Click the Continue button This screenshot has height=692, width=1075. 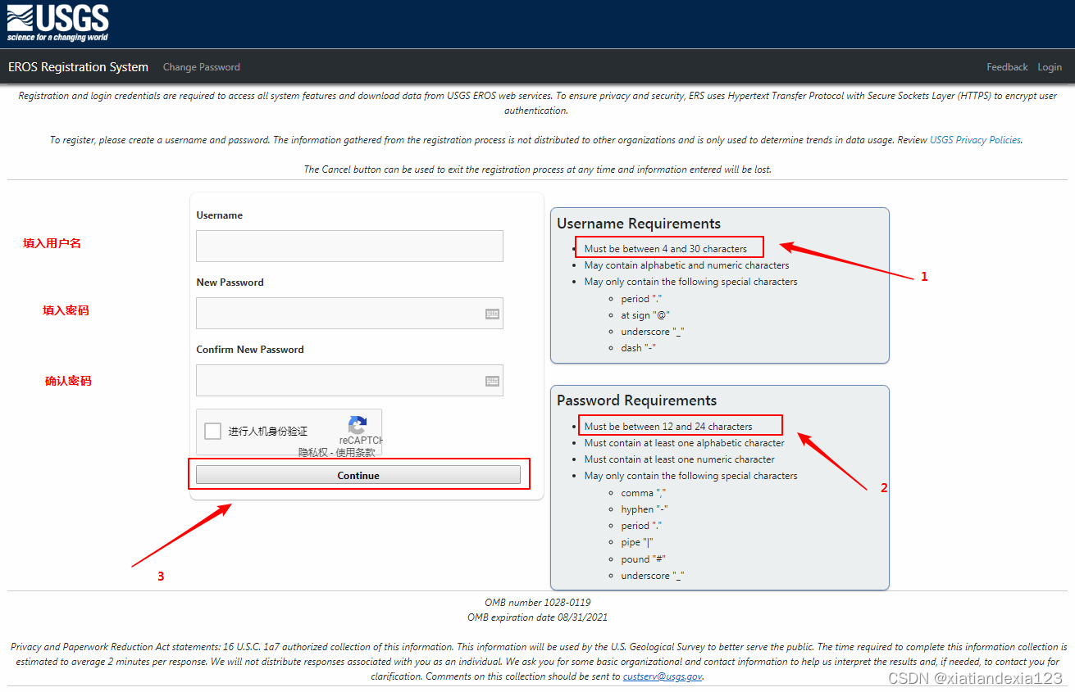click(358, 475)
